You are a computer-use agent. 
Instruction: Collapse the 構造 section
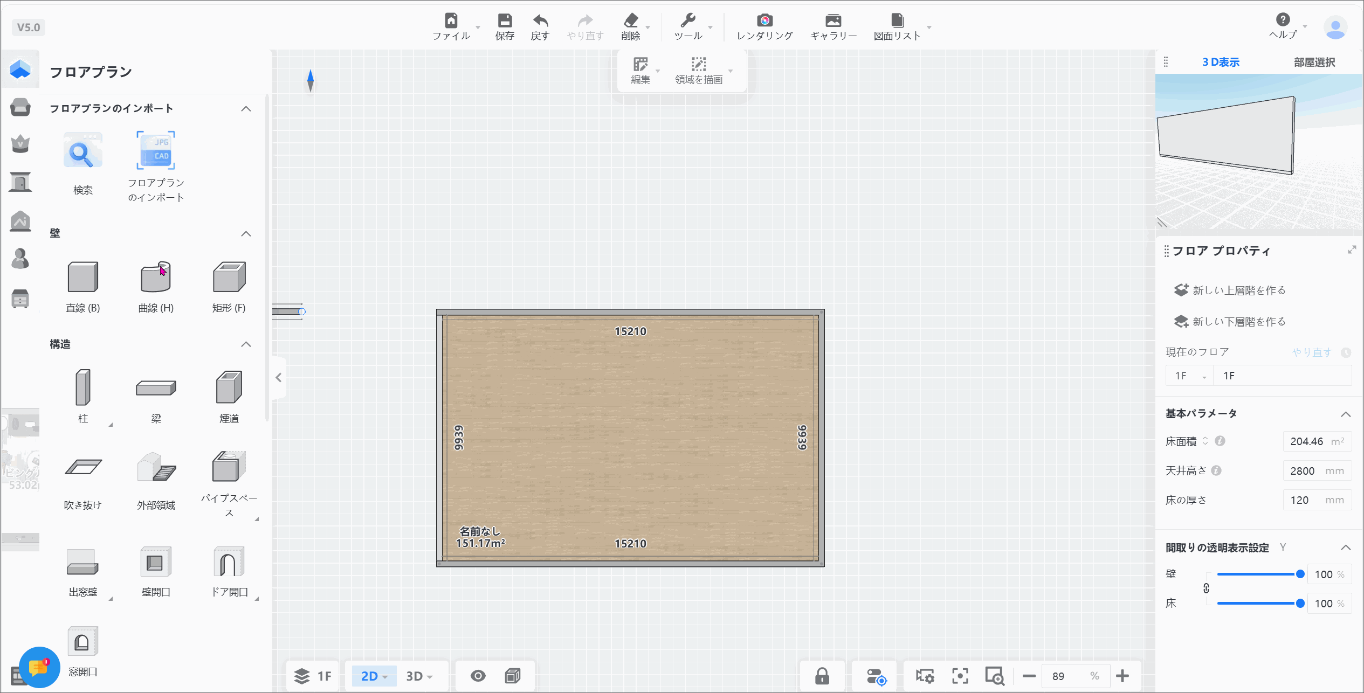click(246, 344)
